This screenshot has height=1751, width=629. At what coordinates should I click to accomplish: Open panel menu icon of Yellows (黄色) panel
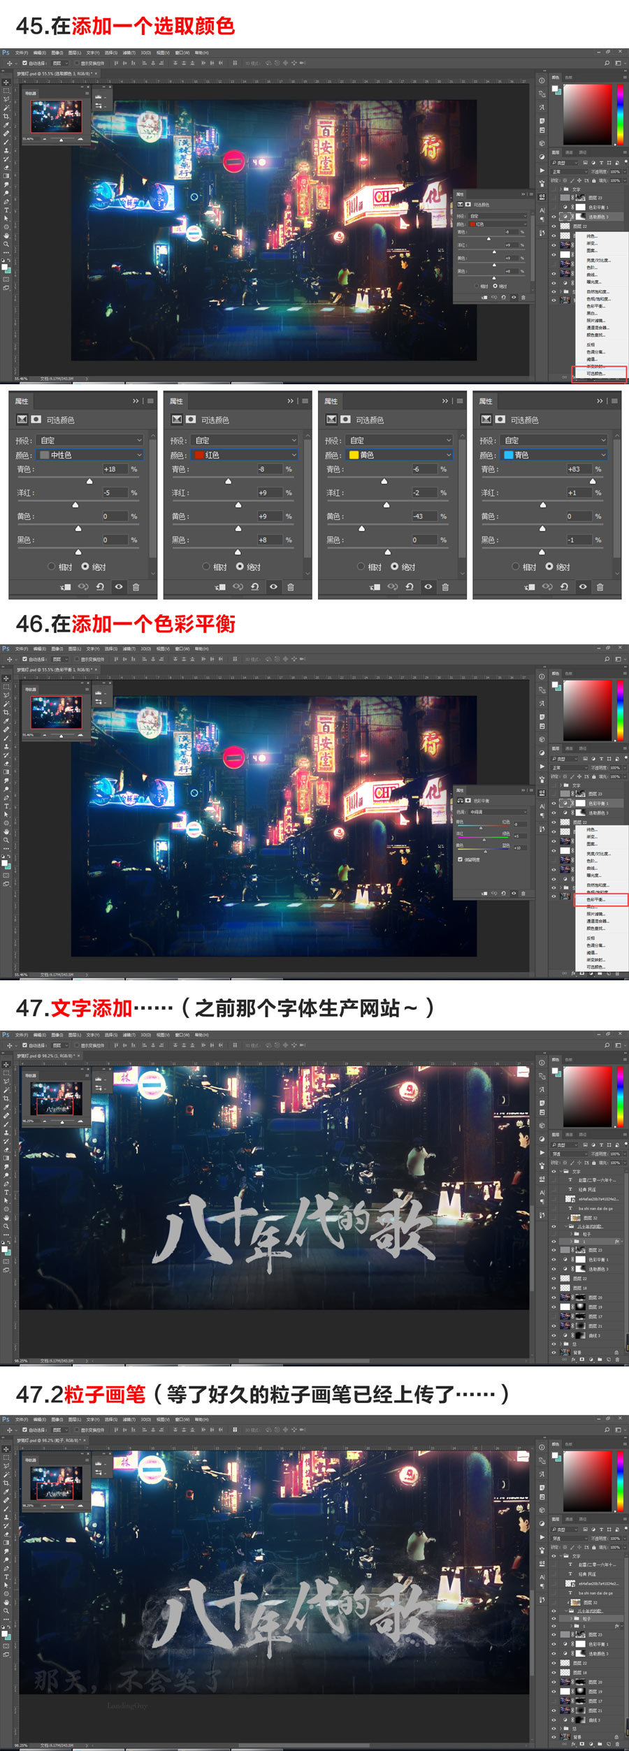tap(460, 401)
